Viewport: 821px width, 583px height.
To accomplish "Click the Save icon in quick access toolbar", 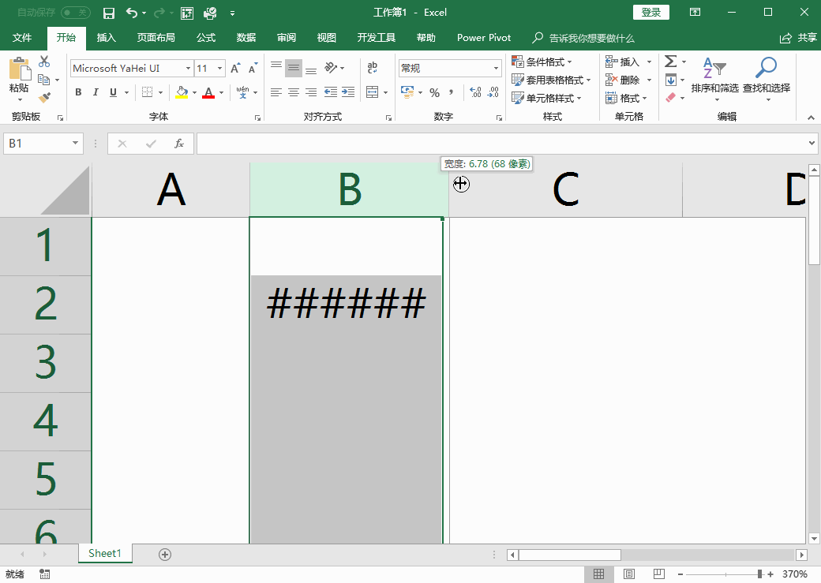I will point(109,13).
